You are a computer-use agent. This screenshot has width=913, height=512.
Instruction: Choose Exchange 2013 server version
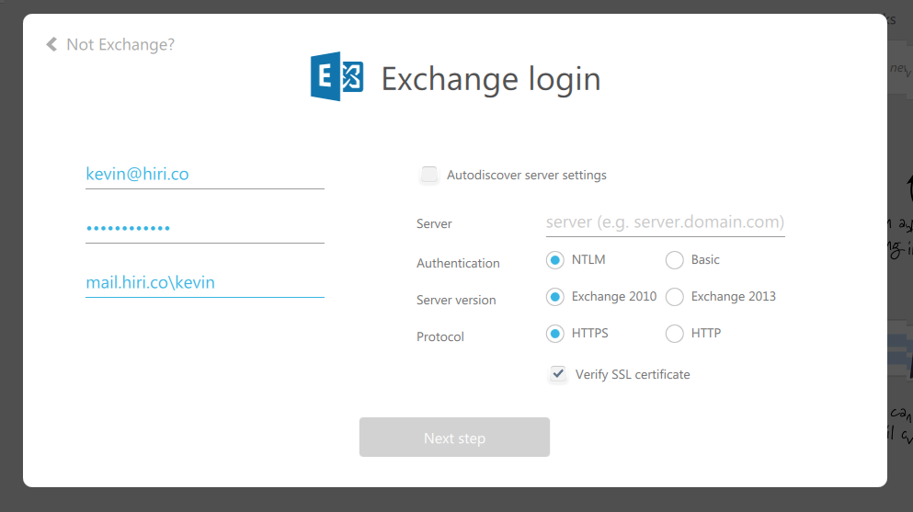[x=674, y=297]
